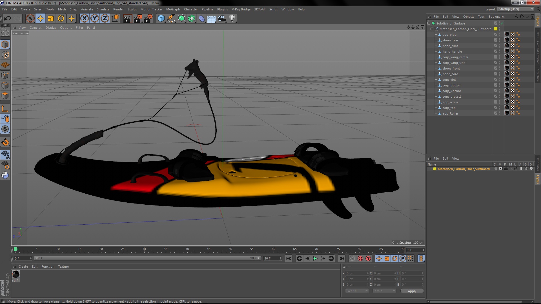
Task: Select the Live Selection tool
Action: pyautogui.click(x=30, y=19)
